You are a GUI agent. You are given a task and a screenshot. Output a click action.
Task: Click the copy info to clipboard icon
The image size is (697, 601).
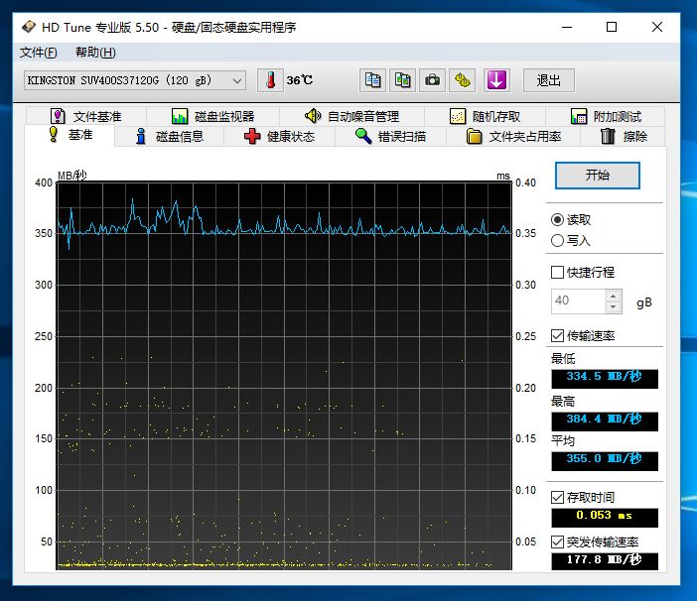tap(372, 80)
